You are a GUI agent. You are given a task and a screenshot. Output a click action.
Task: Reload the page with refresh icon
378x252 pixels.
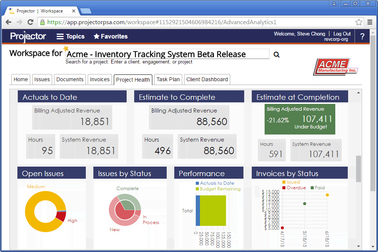[x=31, y=22]
